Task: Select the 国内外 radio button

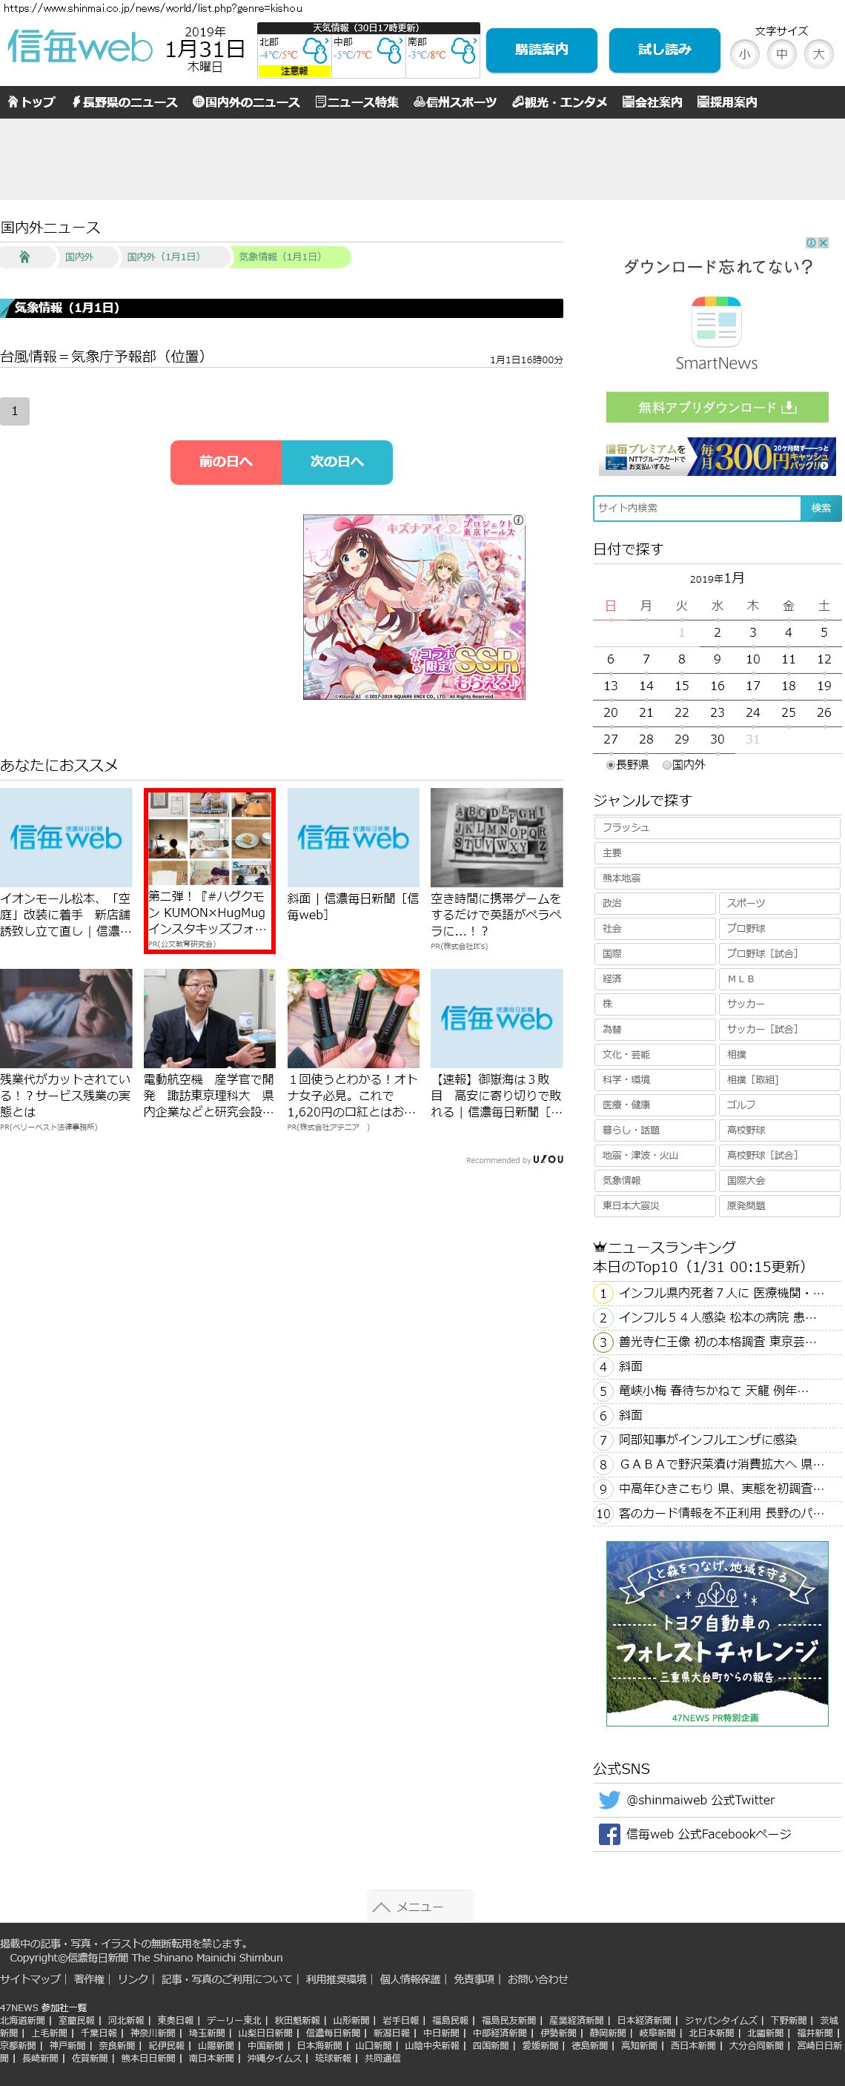Action: click(667, 764)
